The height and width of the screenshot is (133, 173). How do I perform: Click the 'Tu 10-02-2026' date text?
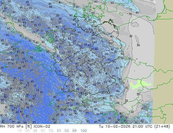point(115,126)
